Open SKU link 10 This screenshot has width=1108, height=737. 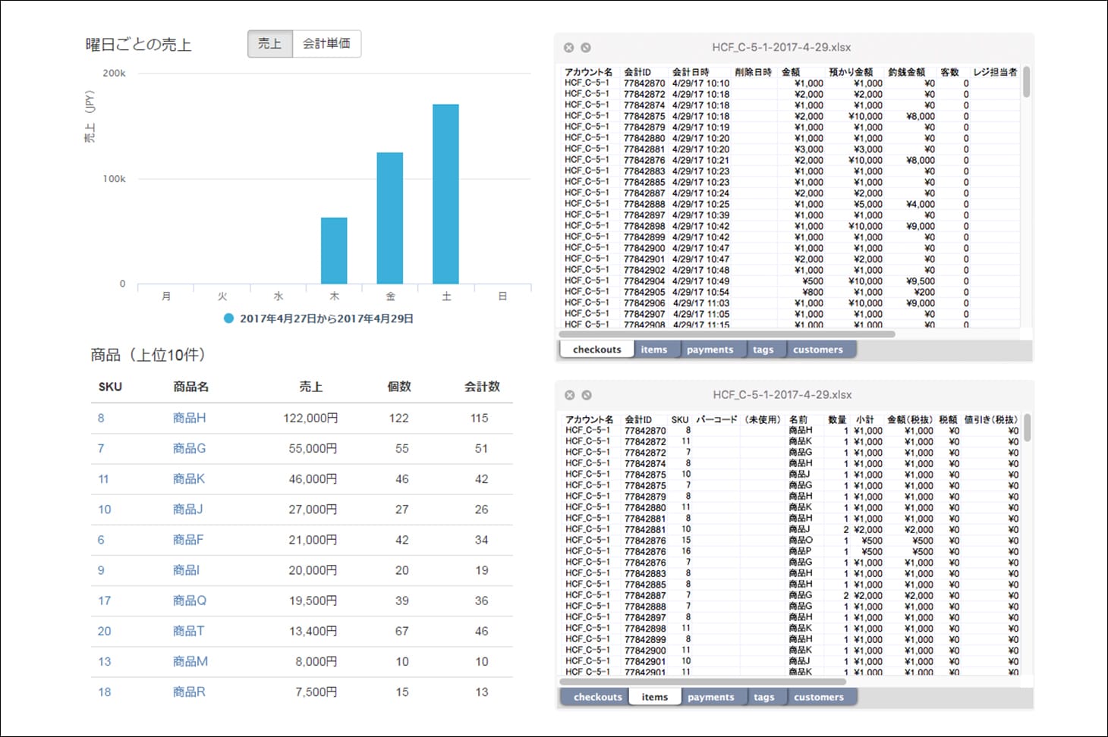(x=105, y=510)
